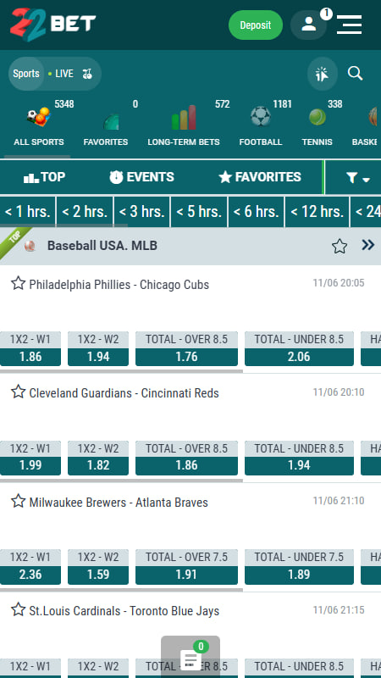The height and width of the screenshot is (678, 381).
Task: Select the Football sport icon
Action: 261,117
